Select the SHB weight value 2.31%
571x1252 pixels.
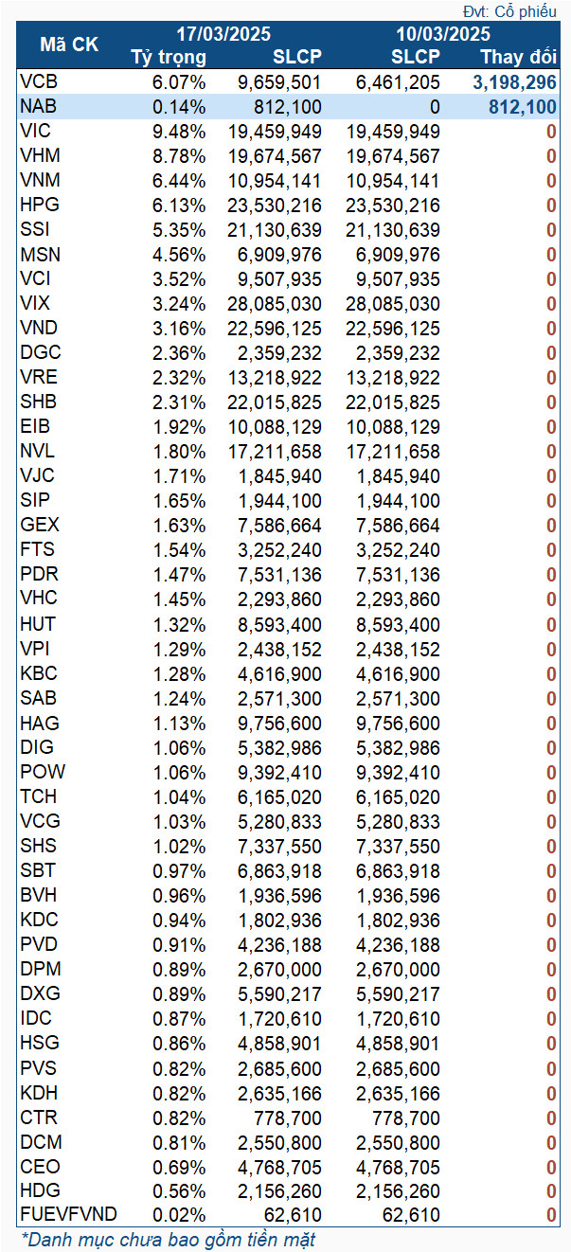tap(179, 402)
